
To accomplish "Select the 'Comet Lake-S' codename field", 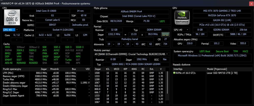I will click(x=53, y=20).
